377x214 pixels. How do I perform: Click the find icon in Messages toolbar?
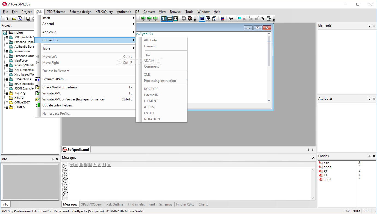pos(95,165)
